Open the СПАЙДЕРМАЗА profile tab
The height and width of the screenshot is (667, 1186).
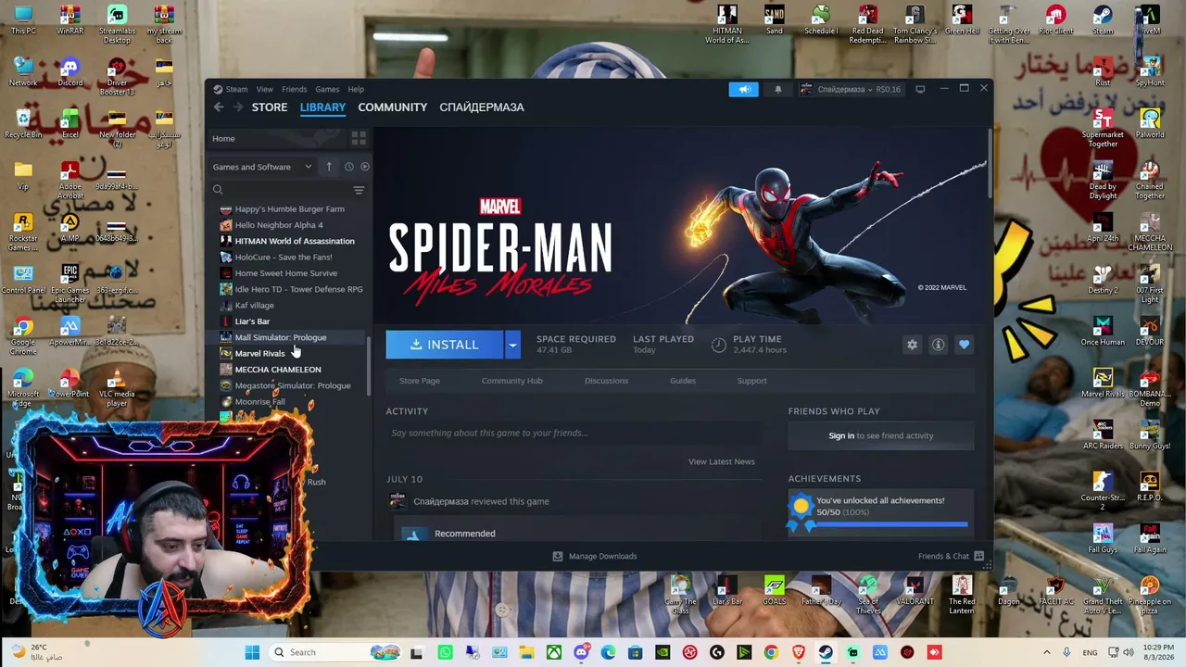[482, 107]
